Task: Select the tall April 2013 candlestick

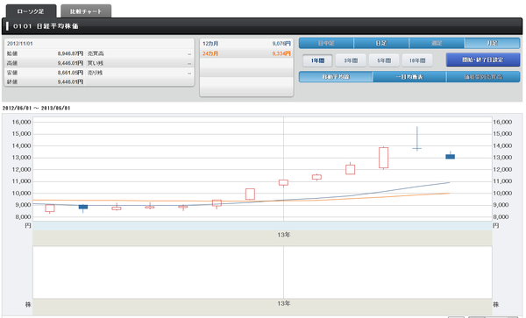Action: tap(383, 158)
